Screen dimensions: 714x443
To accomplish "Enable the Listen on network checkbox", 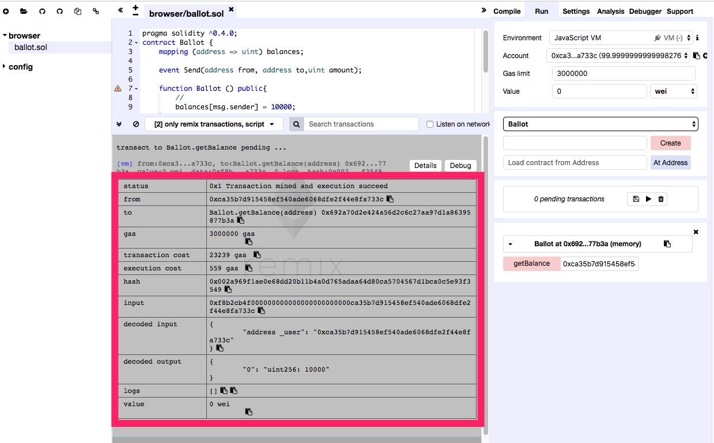I will (x=430, y=124).
